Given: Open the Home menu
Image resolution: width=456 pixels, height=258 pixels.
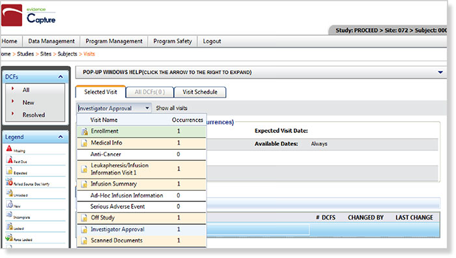Looking at the screenshot, I should point(10,41).
